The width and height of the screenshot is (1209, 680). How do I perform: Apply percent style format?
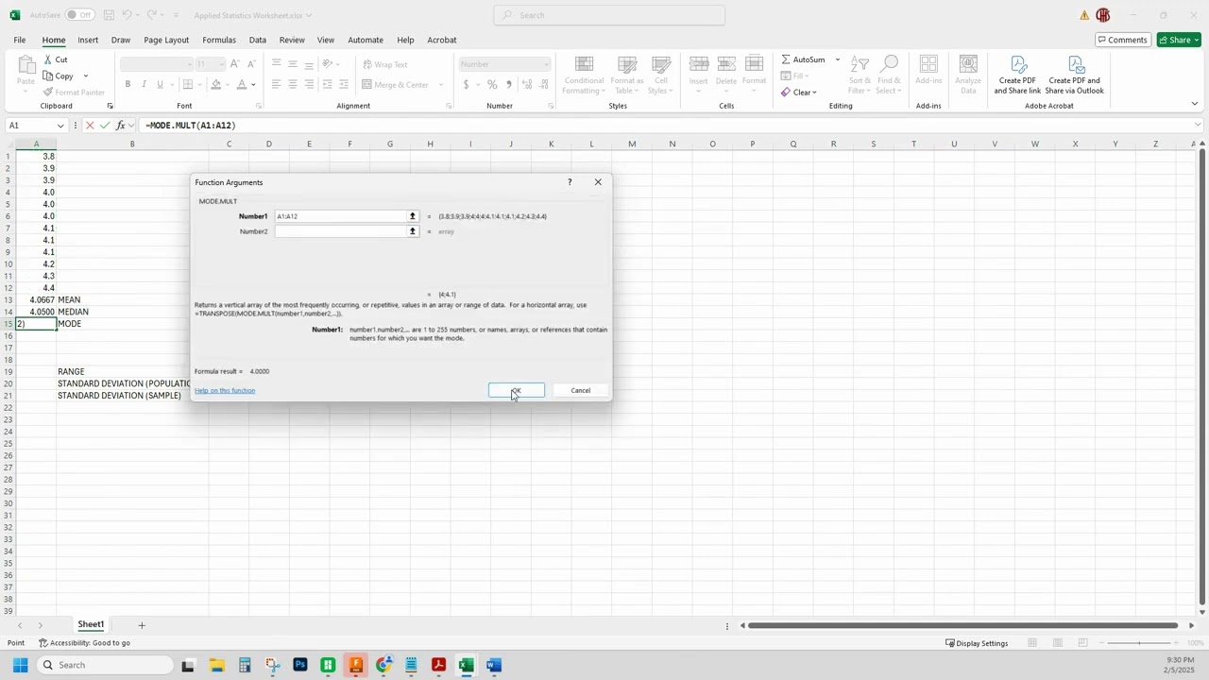tap(492, 84)
